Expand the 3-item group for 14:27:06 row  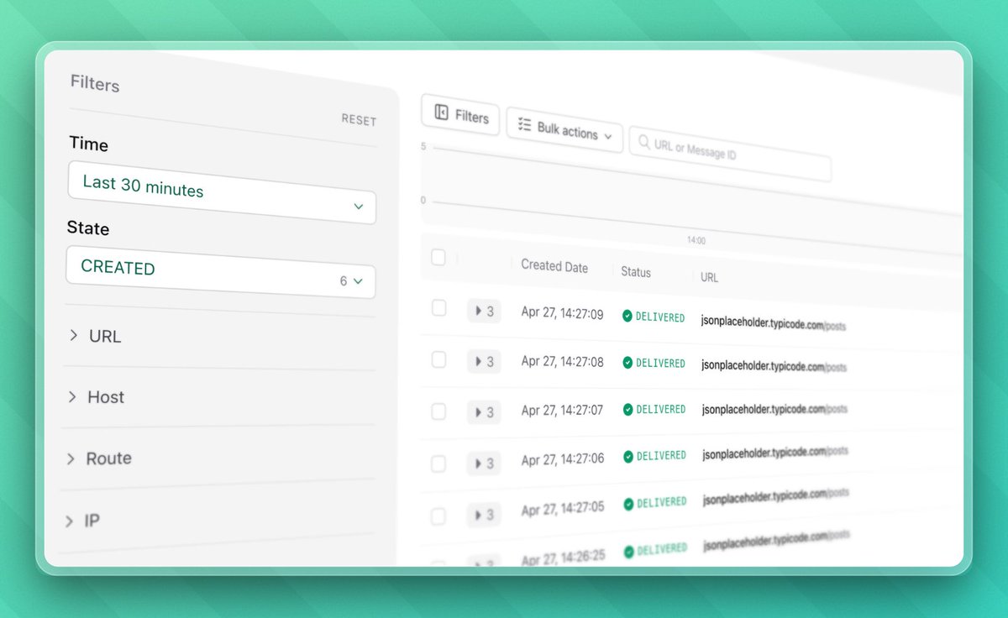[x=484, y=463]
